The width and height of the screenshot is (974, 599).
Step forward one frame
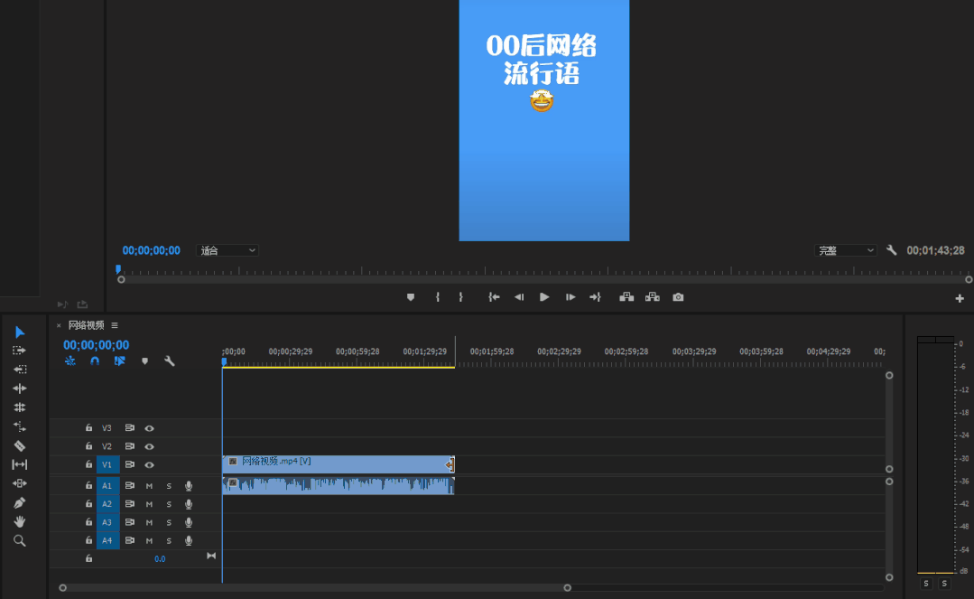570,297
